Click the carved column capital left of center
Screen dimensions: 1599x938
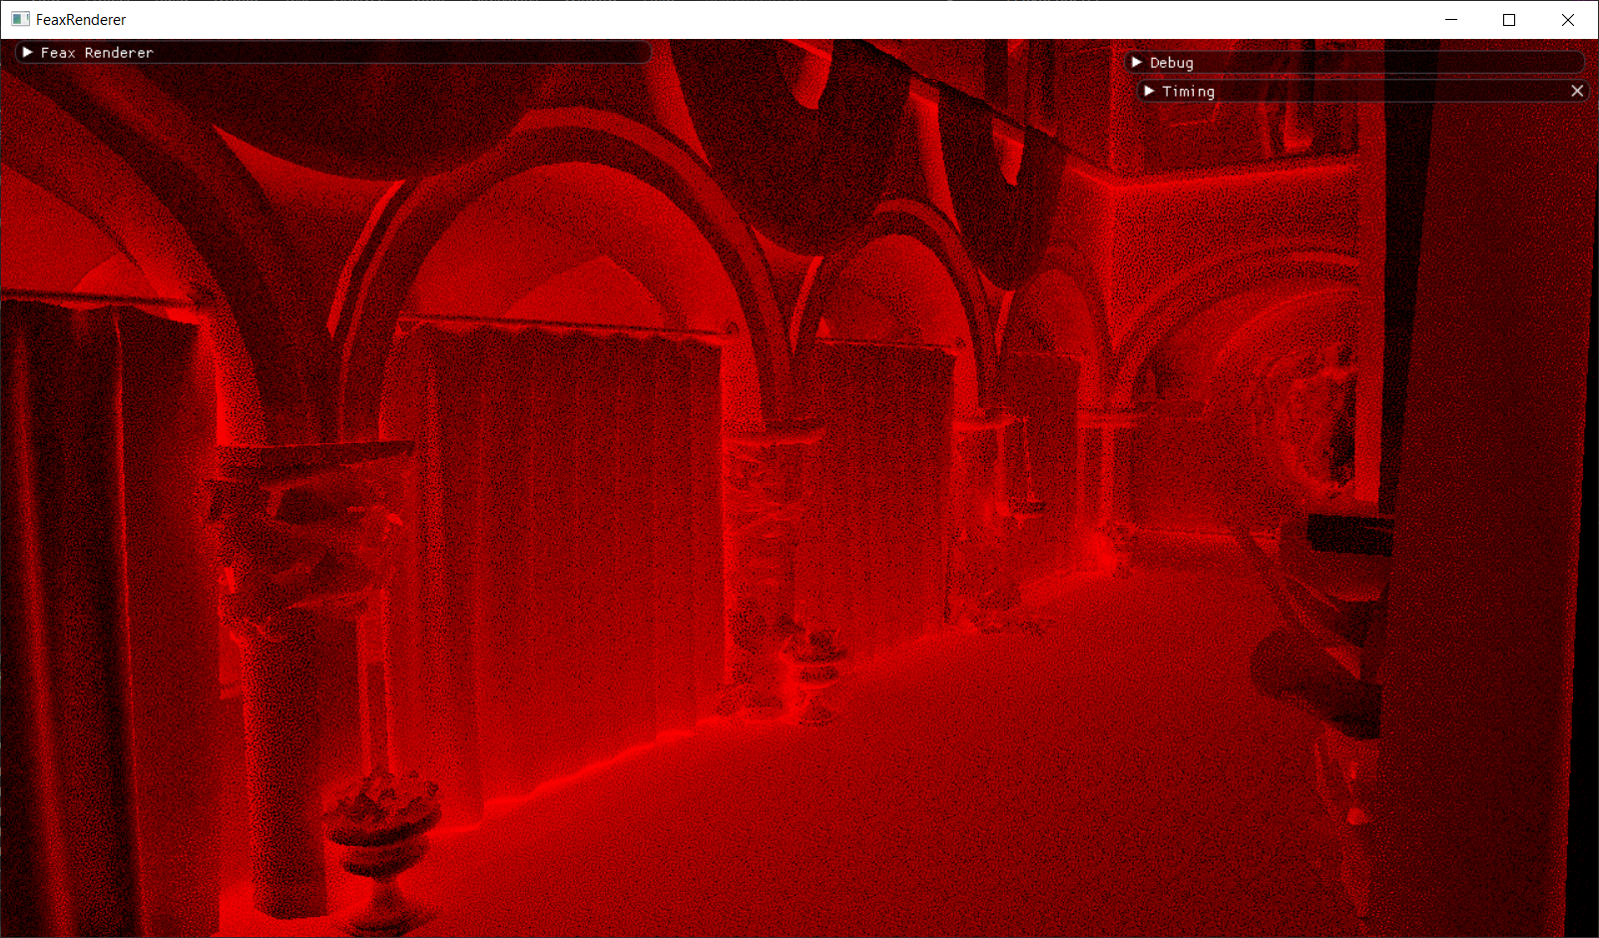[x=309, y=519]
